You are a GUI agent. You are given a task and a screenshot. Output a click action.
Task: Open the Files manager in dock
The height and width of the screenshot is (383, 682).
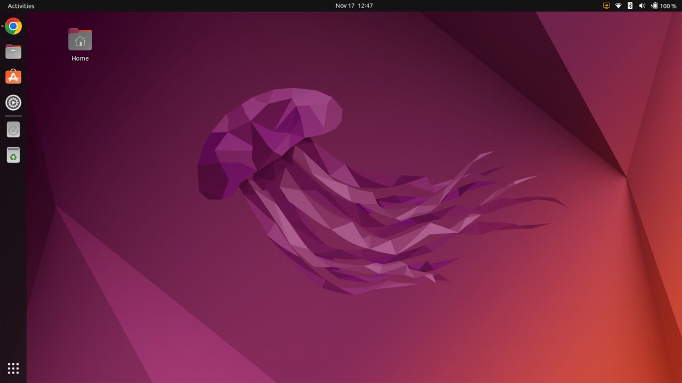(13, 52)
